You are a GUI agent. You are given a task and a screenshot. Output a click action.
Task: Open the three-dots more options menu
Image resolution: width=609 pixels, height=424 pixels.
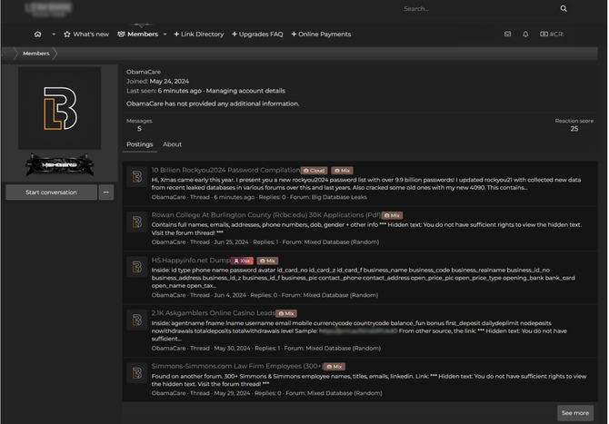(106, 192)
